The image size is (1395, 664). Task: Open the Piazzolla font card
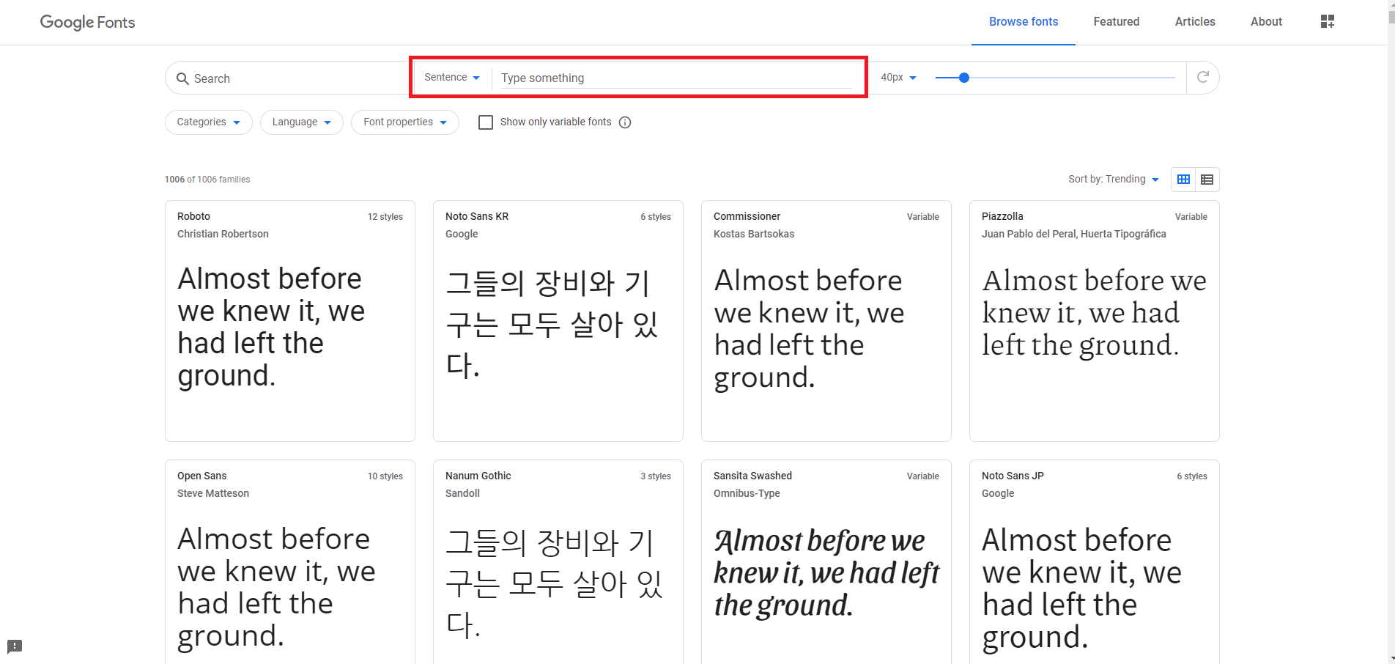click(1095, 321)
